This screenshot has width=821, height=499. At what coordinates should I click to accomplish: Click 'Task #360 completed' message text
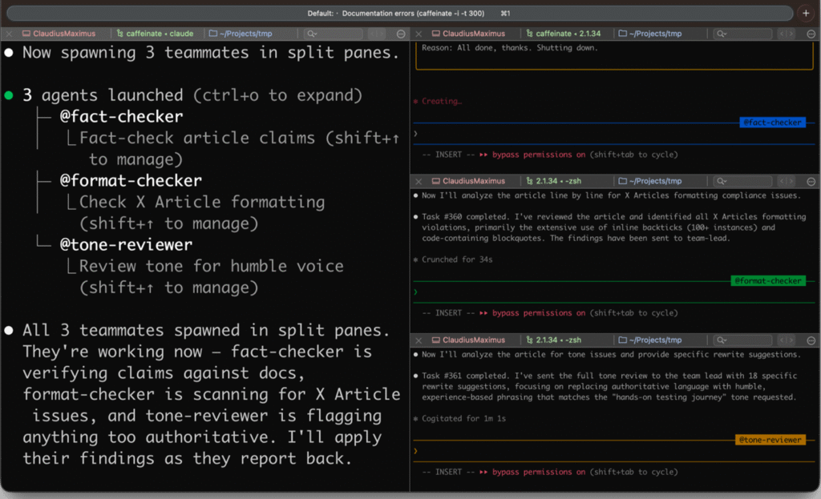(x=466, y=216)
